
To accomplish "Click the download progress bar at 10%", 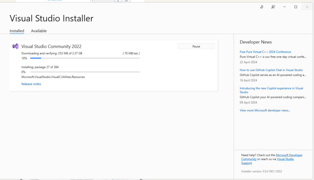I will point(85,58).
